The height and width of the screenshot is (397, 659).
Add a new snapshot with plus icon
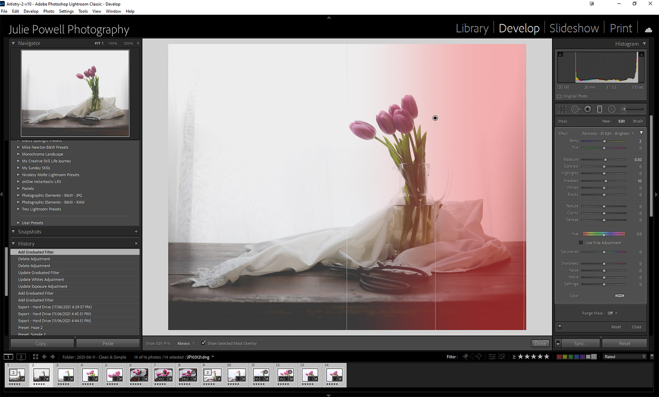click(x=136, y=232)
